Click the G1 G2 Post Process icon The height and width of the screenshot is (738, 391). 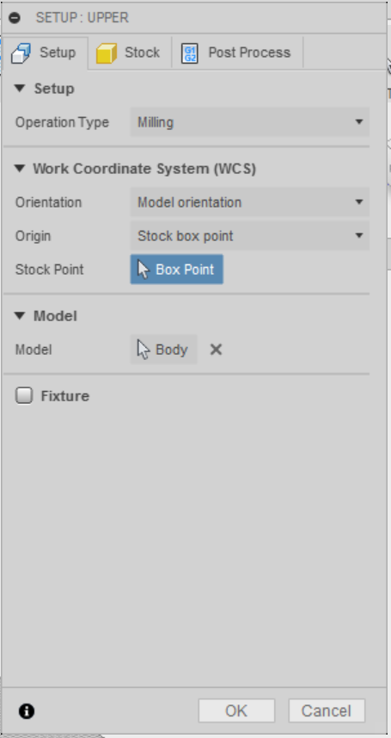pyautogui.click(x=190, y=53)
